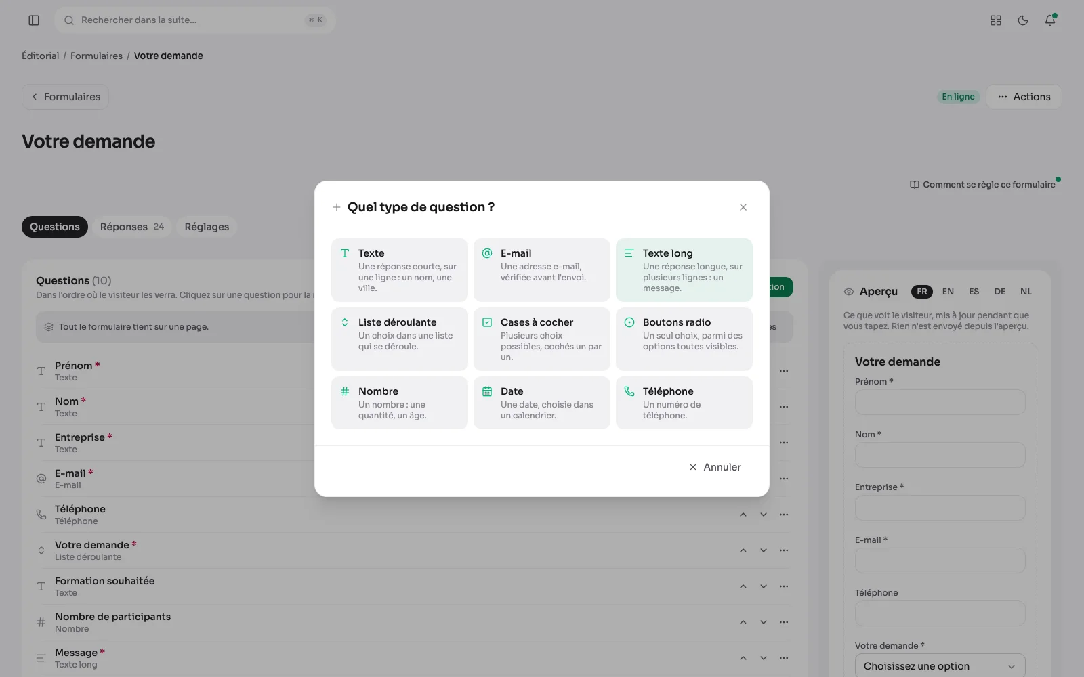Open the apps grid icon
1084x677 pixels.
tap(996, 20)
